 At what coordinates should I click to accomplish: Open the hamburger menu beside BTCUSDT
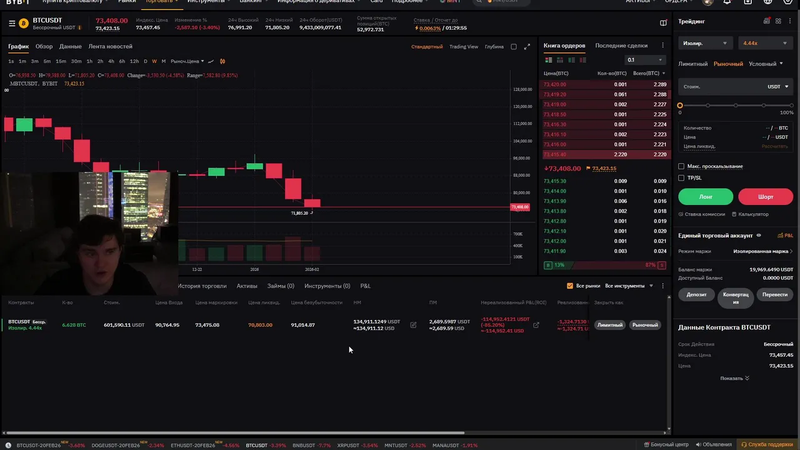[x=12, y=24]
